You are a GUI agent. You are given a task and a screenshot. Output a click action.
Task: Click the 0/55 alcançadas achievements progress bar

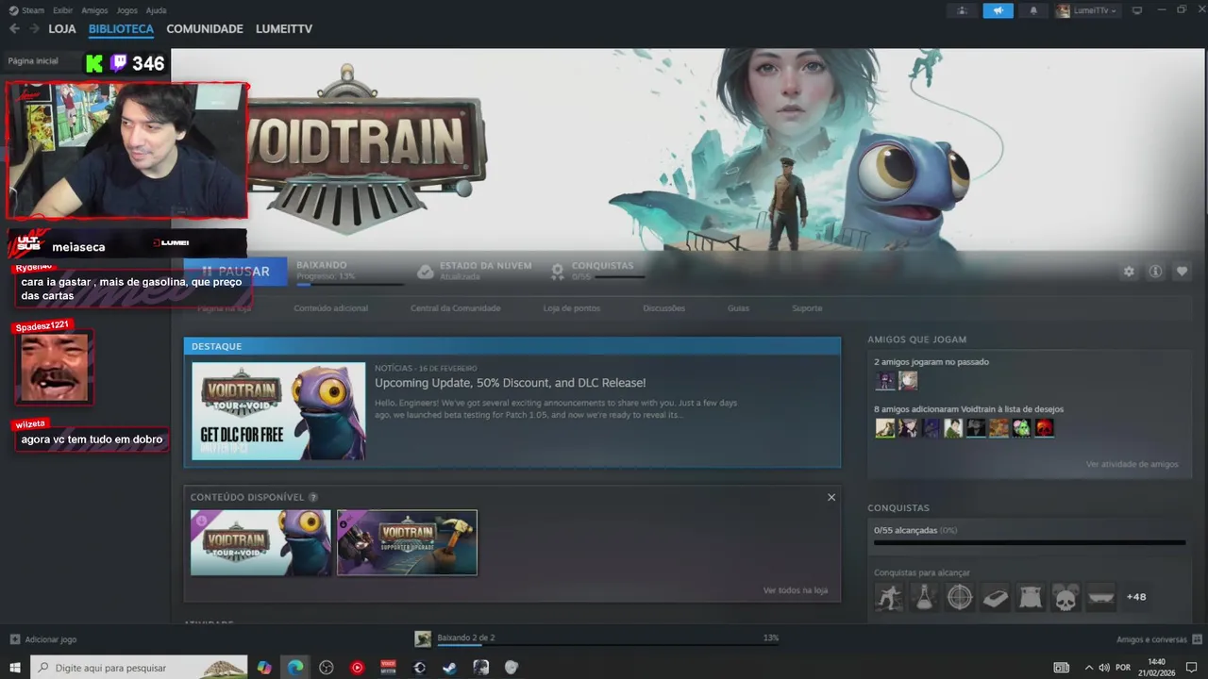(x=1029, y=542)
